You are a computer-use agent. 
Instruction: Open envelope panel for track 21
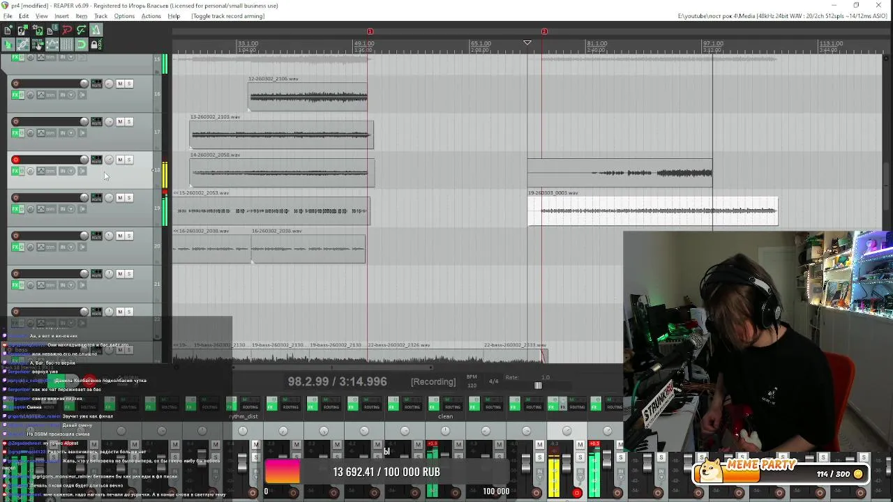40,285
